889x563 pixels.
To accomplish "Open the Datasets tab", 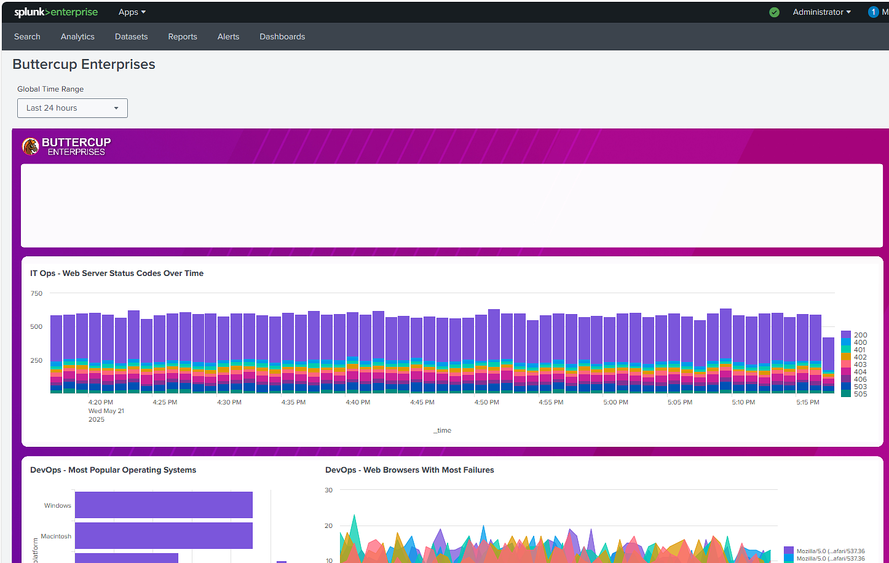I will (131, 37).
